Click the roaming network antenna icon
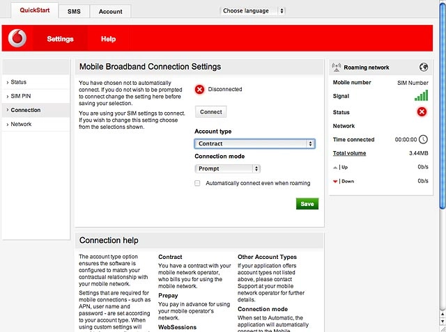 (337, 68)
